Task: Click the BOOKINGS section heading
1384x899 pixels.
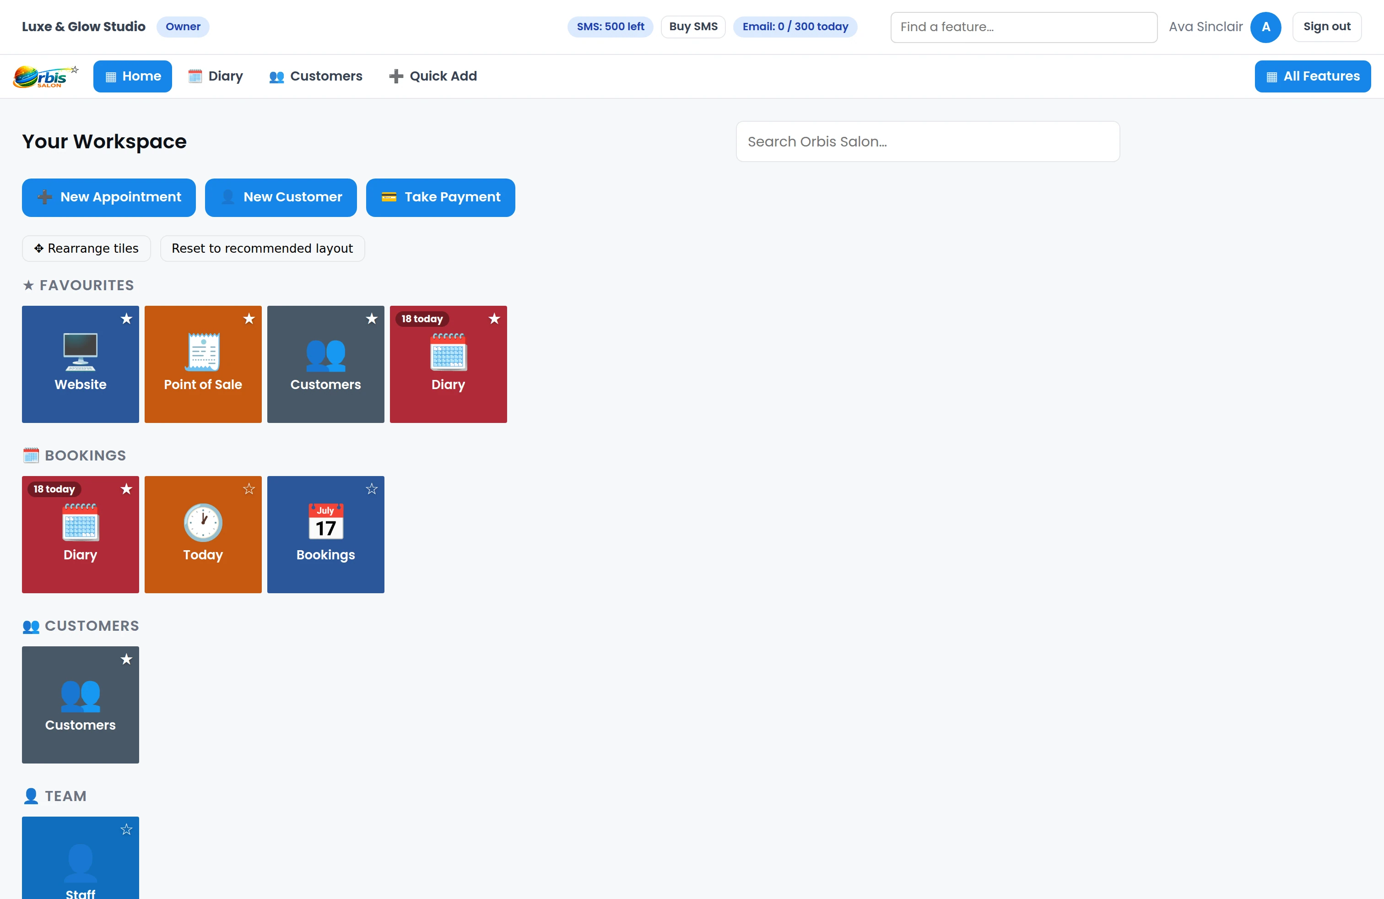Action: [x=75, y=456]
